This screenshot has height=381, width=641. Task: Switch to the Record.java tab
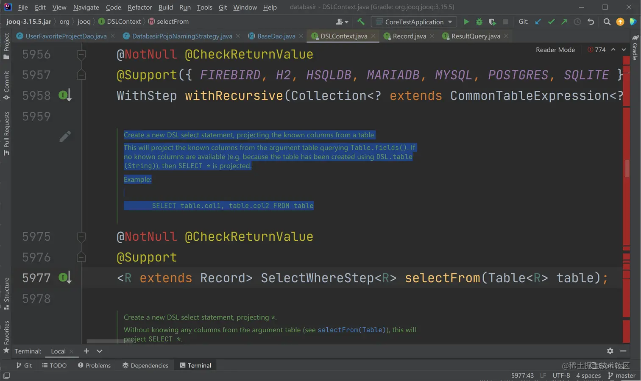410,36
